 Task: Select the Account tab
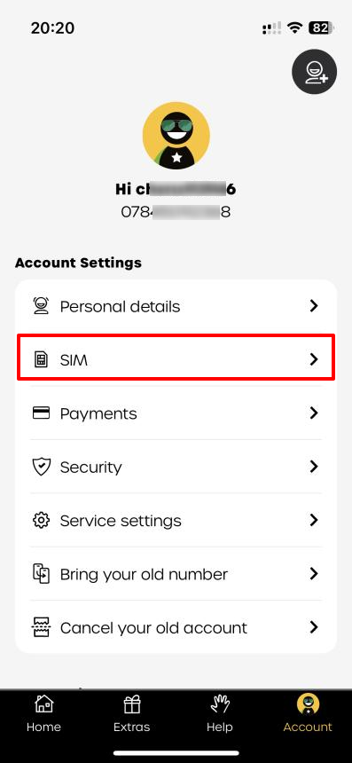coord(308,714)
